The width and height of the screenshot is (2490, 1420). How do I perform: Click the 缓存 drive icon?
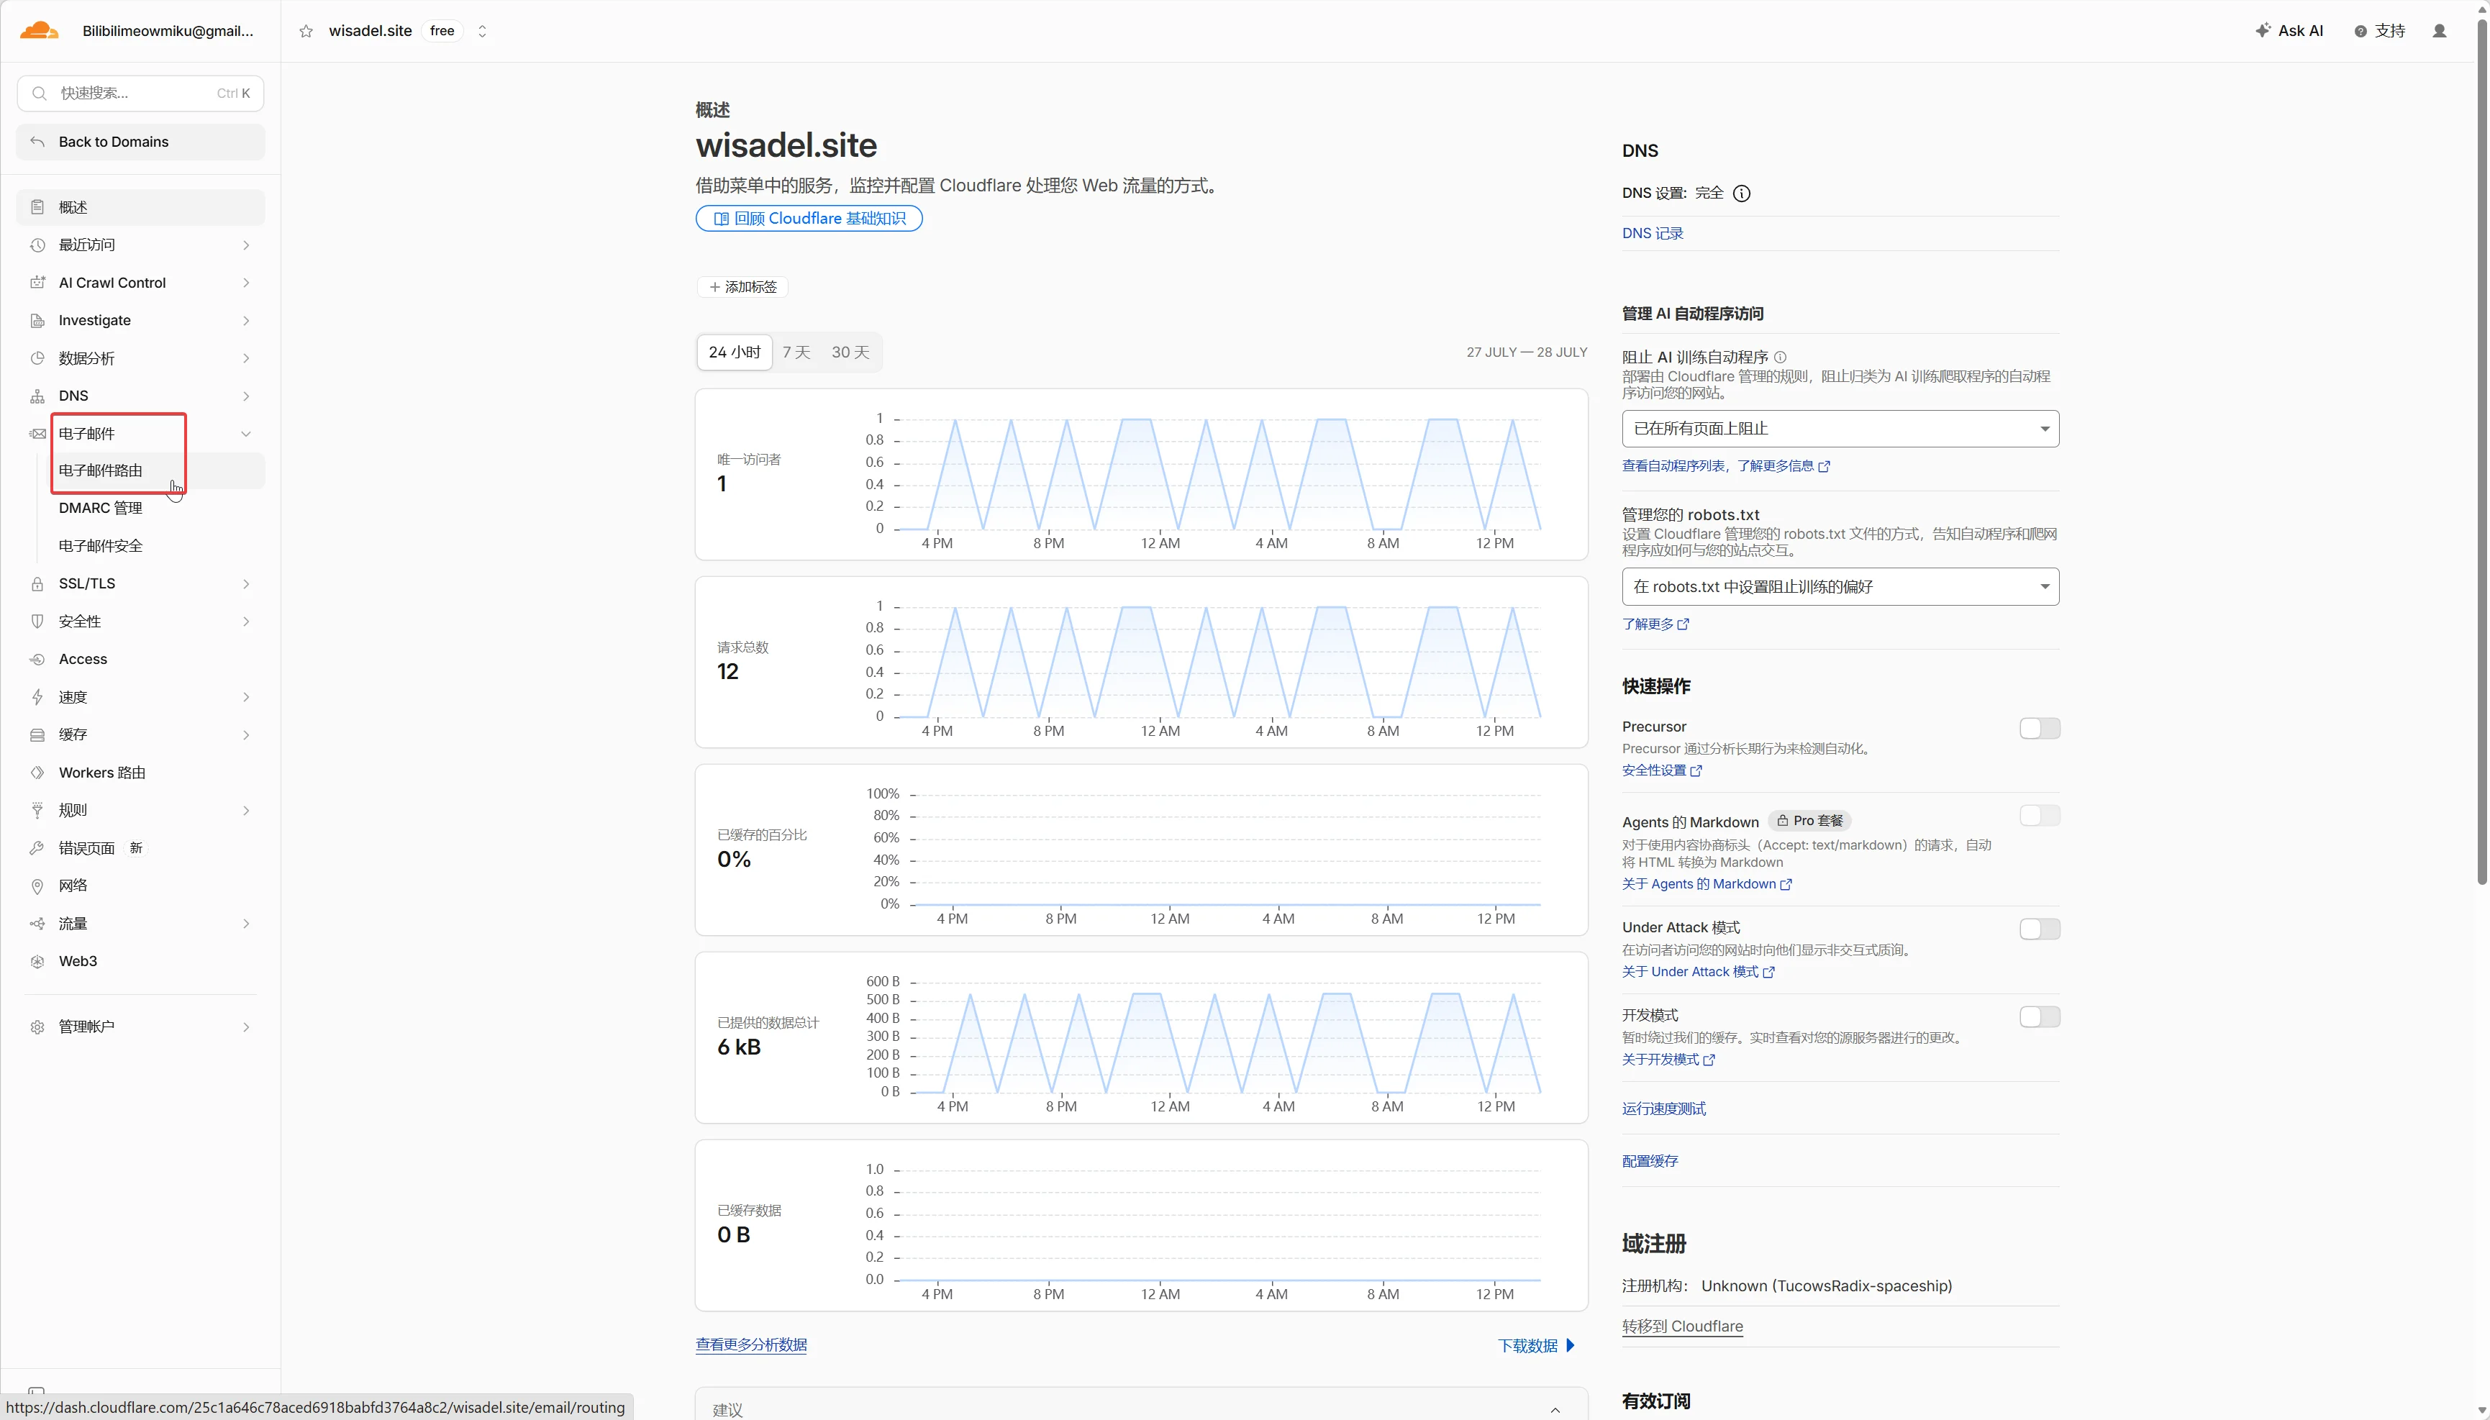click(x=37, y=734)
